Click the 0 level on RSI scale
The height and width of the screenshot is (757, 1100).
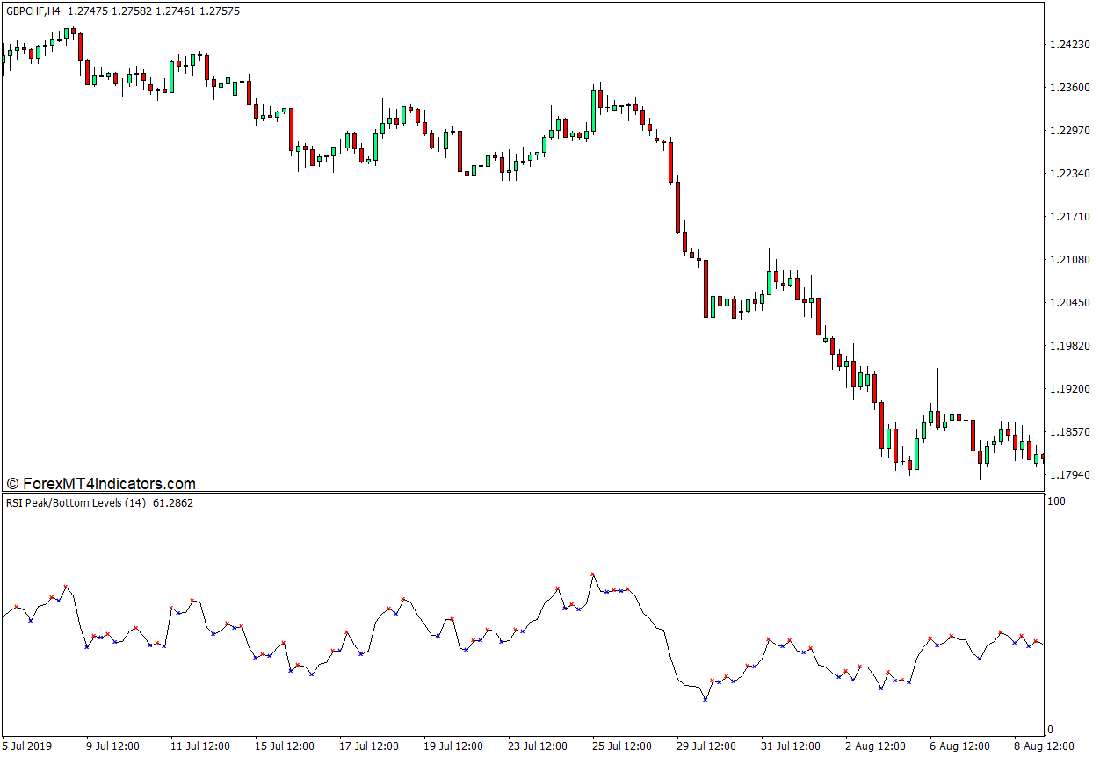pyautogui.click(x=1052, y=730)
